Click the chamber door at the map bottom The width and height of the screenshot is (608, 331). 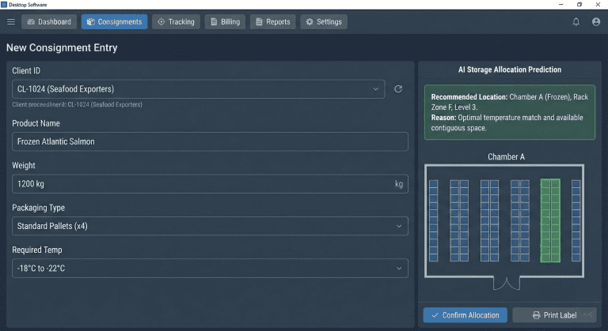coord(505,282)
